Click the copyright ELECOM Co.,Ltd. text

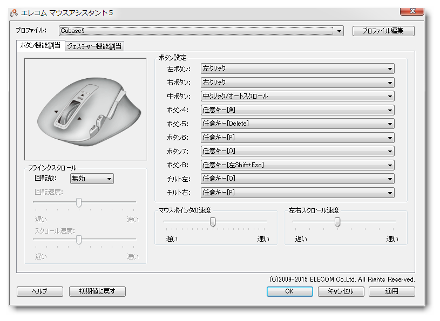[x=342, y=279]
